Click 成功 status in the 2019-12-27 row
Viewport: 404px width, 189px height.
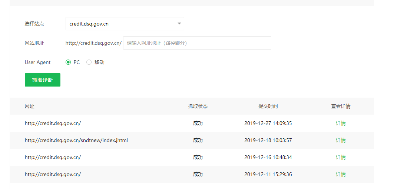[198, 123]
